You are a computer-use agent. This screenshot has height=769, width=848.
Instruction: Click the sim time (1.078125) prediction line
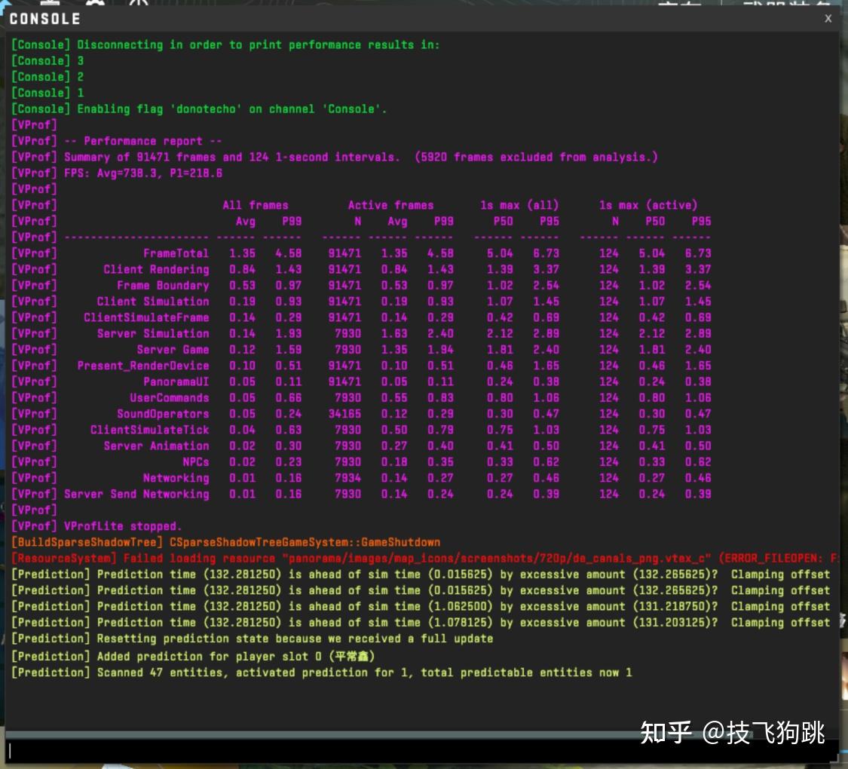(421, 623)
